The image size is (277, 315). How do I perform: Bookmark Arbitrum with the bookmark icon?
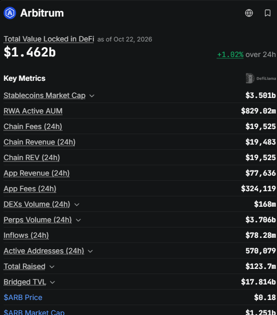click(268, 13)
